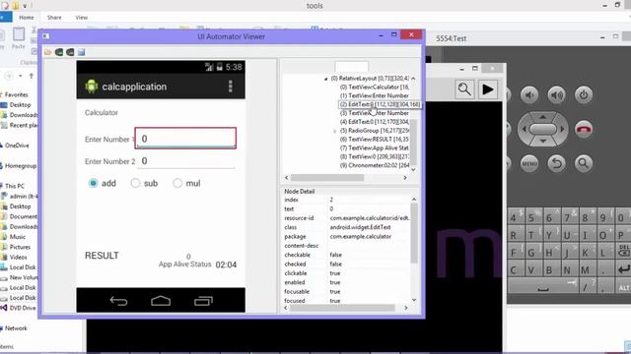Click the magnifier icon in the rear window
Viewport: 631px width, 354px height.
(464, 89)
